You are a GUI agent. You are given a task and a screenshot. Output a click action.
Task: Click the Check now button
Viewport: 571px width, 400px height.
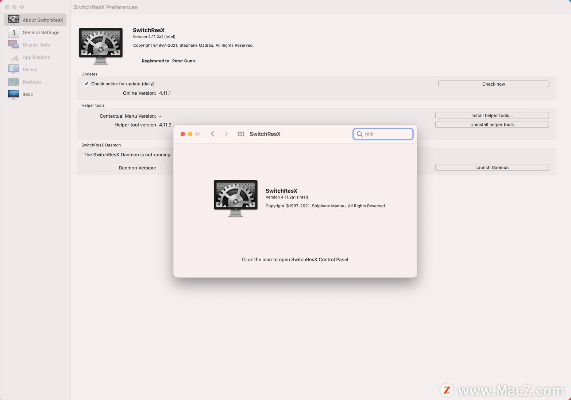pos(494,84)
